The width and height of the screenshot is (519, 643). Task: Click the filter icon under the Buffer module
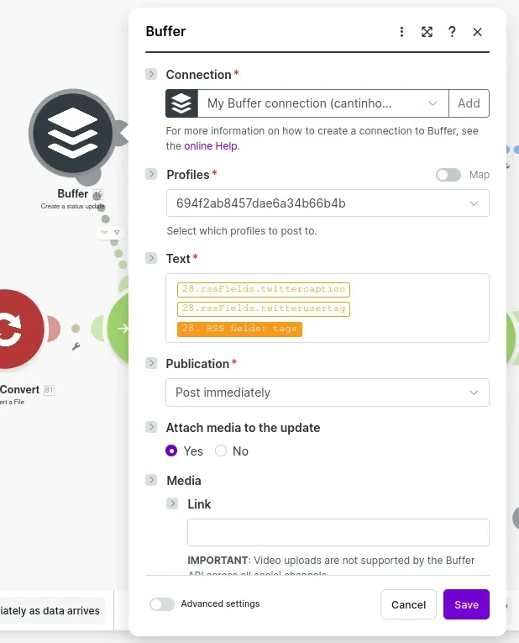117,232
